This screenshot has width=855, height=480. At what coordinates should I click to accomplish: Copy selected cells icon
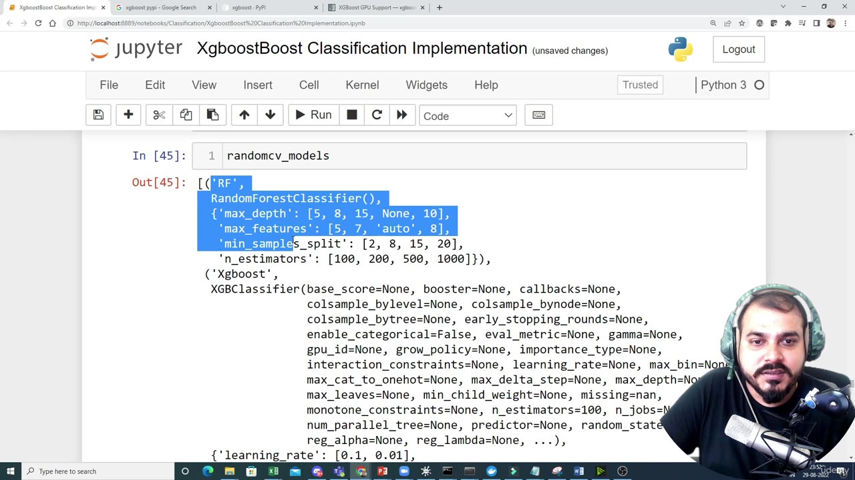click(x=186, y=115)
